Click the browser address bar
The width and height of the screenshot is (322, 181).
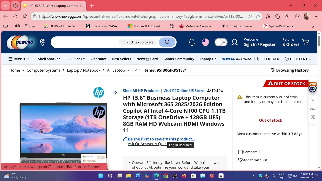[x=141, y=16]
